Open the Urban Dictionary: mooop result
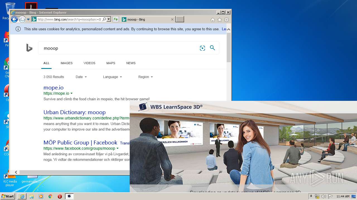 [74, 112]
